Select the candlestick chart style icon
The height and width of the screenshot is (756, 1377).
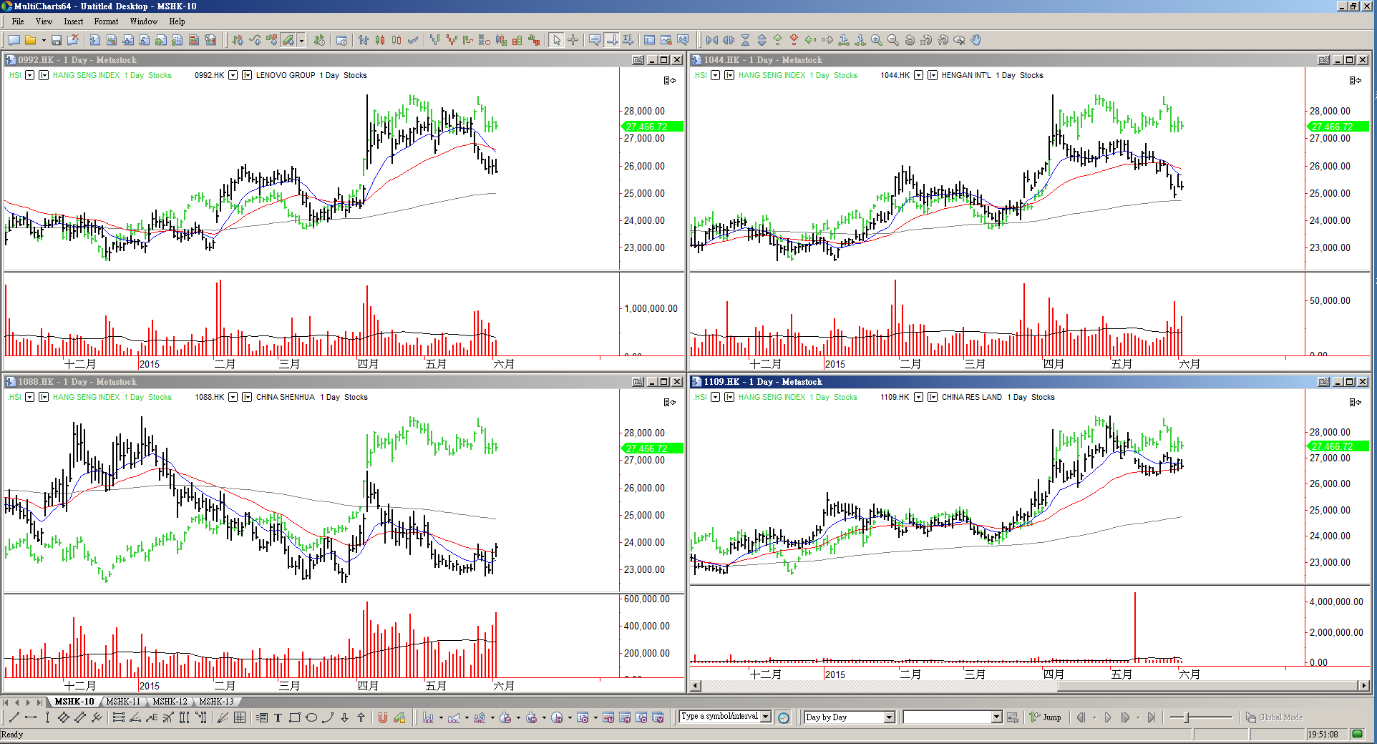[380, 41]
